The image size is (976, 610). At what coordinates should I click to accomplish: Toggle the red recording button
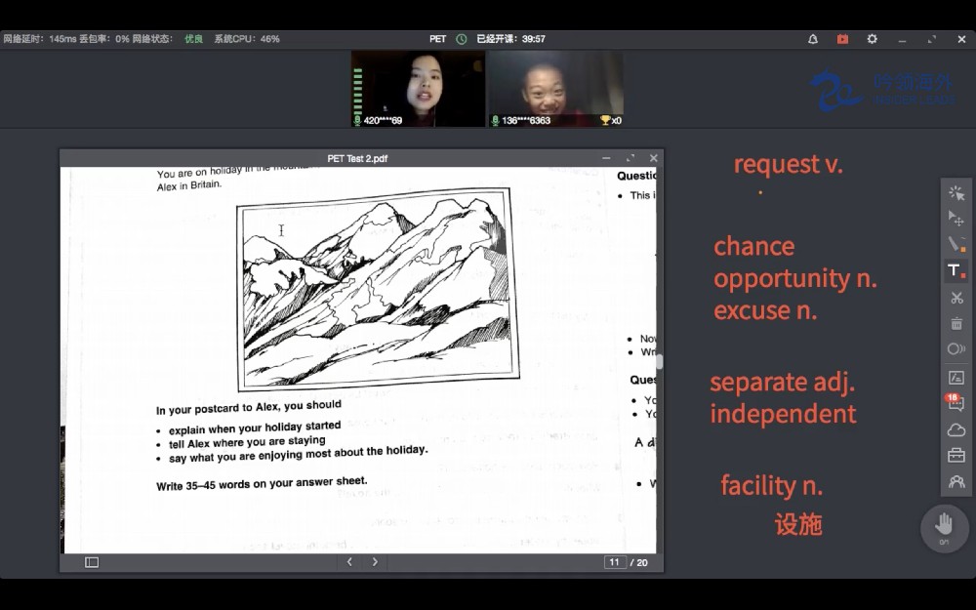[842, 39]
